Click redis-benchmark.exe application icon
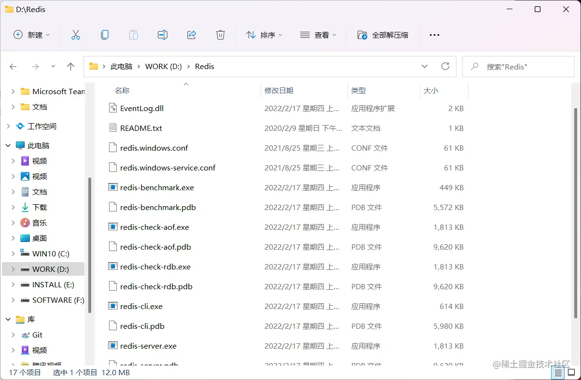Viewport: 581px width, 380px height. tap(112, 187)
